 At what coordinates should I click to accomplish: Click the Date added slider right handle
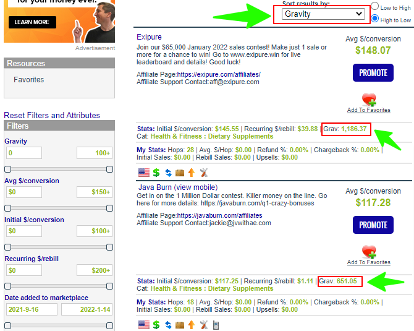tap(109, 325)
